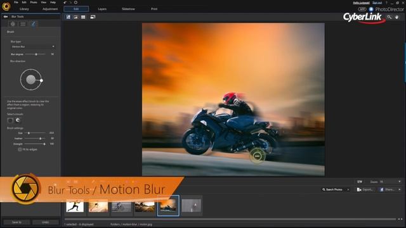Select the erase effect brush icon
Image resolution: width=406 pixels, height=228 pixels.
(x=18, y=120)
